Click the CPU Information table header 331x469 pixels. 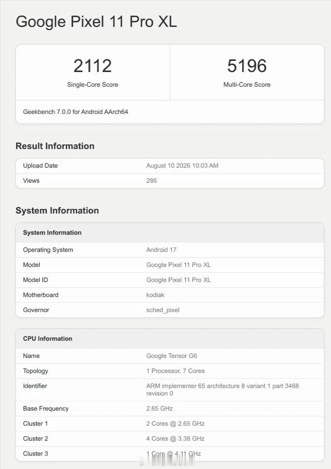click(x=170, y=339)
